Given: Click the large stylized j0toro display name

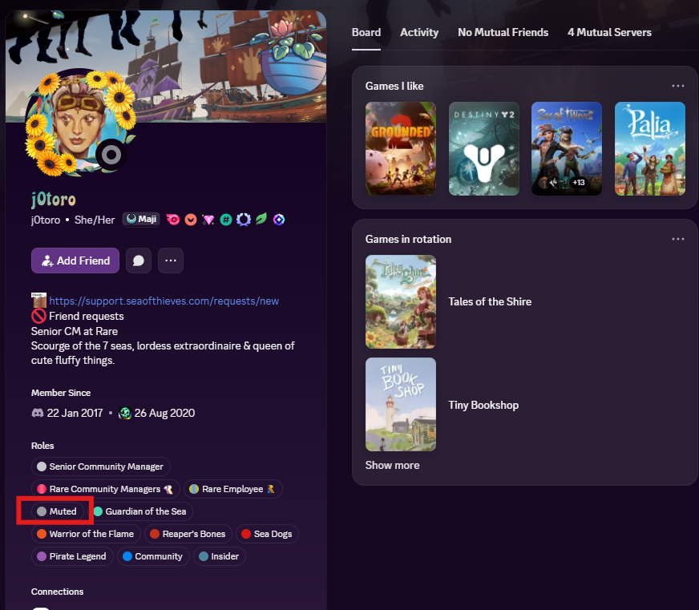Looking at the screenshot, I should (x=54, y=199).
